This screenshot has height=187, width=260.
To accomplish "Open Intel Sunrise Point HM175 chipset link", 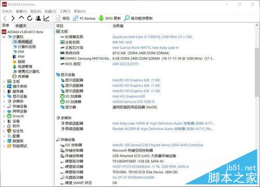I will point(146,48).
